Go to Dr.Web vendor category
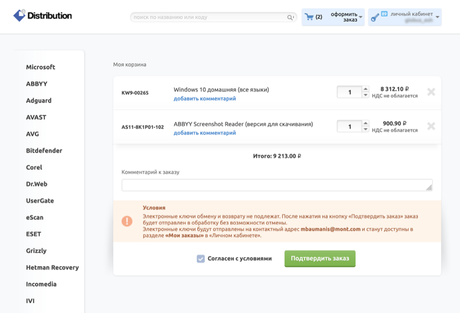Image resolution: width=460 pixels, height=313 pixels. coord(37,184)
